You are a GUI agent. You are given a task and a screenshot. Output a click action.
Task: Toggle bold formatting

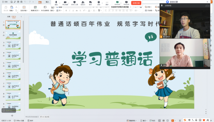tap(66, 10)
